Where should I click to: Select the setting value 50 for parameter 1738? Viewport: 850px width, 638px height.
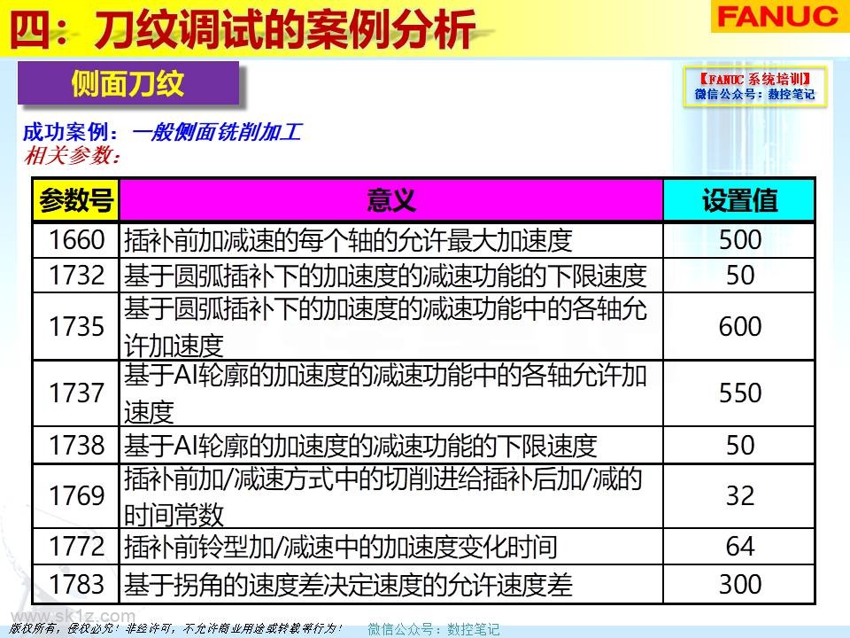click(740, 445)
